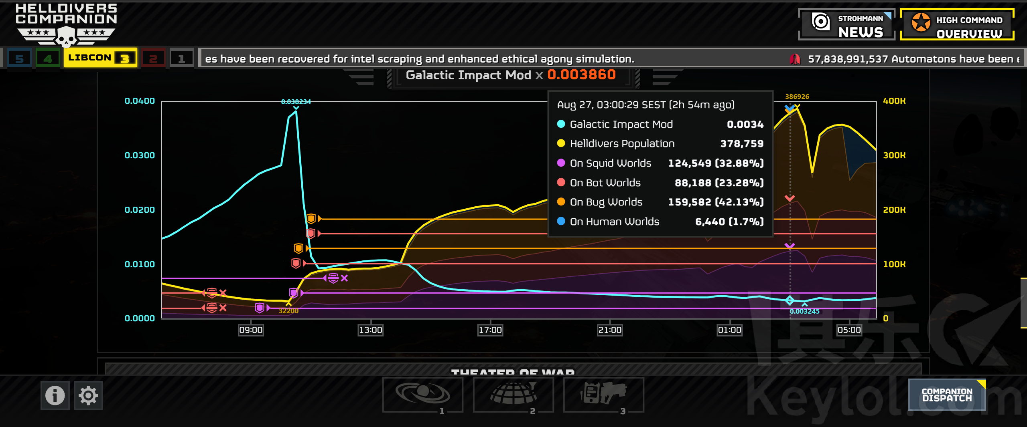
Task: Click the purple shield marker above the 32200 label
Action: [x=293, y=293]
